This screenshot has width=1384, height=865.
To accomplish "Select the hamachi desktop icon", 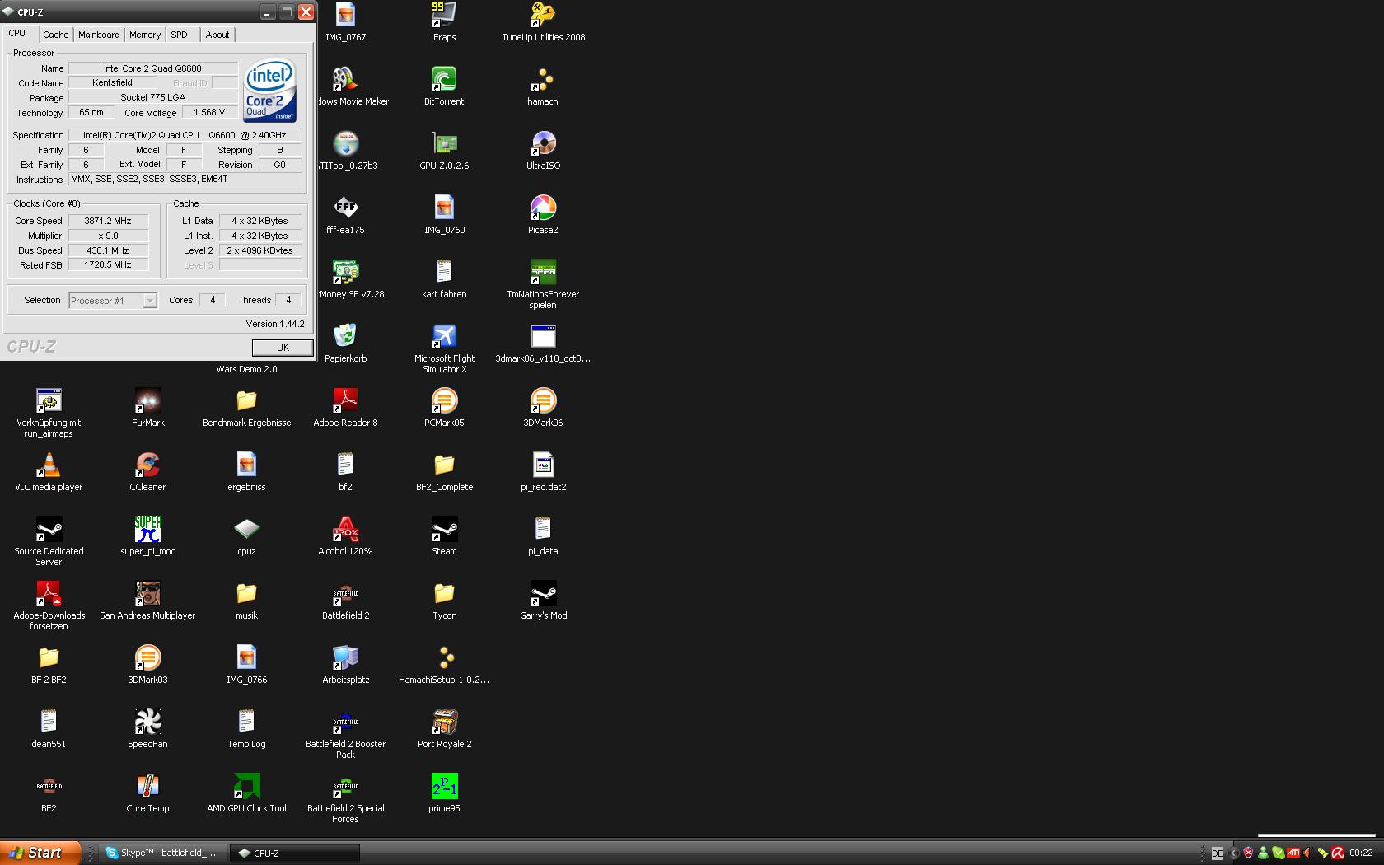I will 544,86.
